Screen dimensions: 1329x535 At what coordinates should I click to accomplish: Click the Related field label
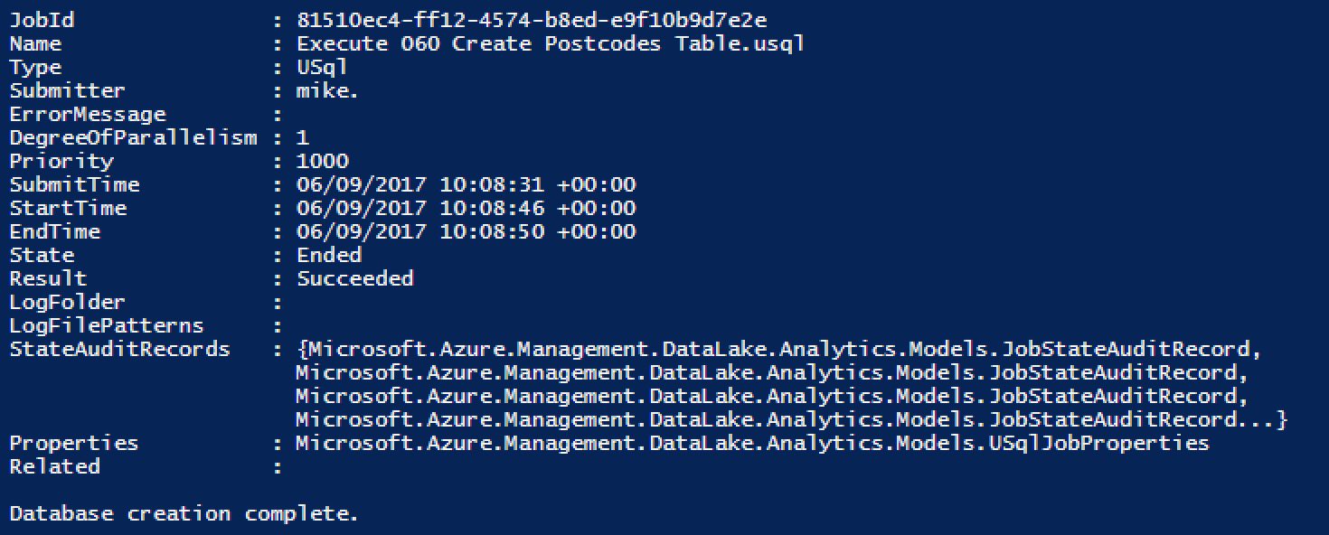click(54, 467)
